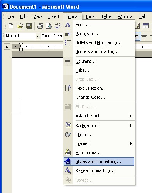
Task: Select Borders and Shading... entry
Action: tap(99, 51)
